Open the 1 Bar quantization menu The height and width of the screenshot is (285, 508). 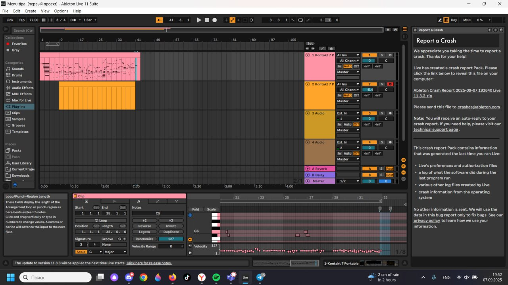(90, 20)
